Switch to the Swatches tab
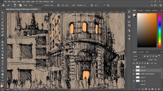The height and width of the screenshot is (91, 163). coord(140,11)
